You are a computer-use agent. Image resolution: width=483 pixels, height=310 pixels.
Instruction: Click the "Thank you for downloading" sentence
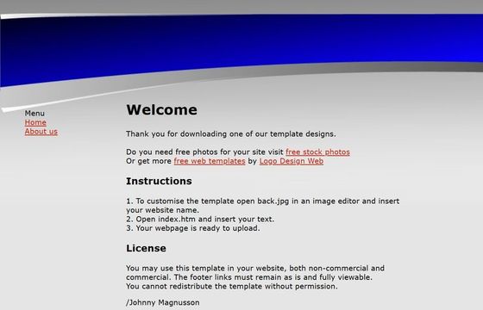click(231, 134)
